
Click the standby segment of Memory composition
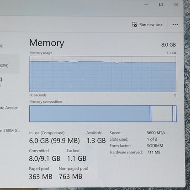[x=162, y=114]
